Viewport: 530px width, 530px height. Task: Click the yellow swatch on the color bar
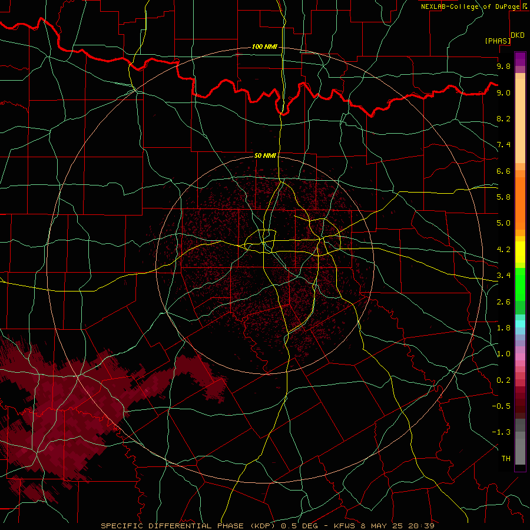520,252
